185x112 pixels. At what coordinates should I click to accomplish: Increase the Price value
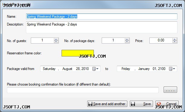click(x=175, y=39)
